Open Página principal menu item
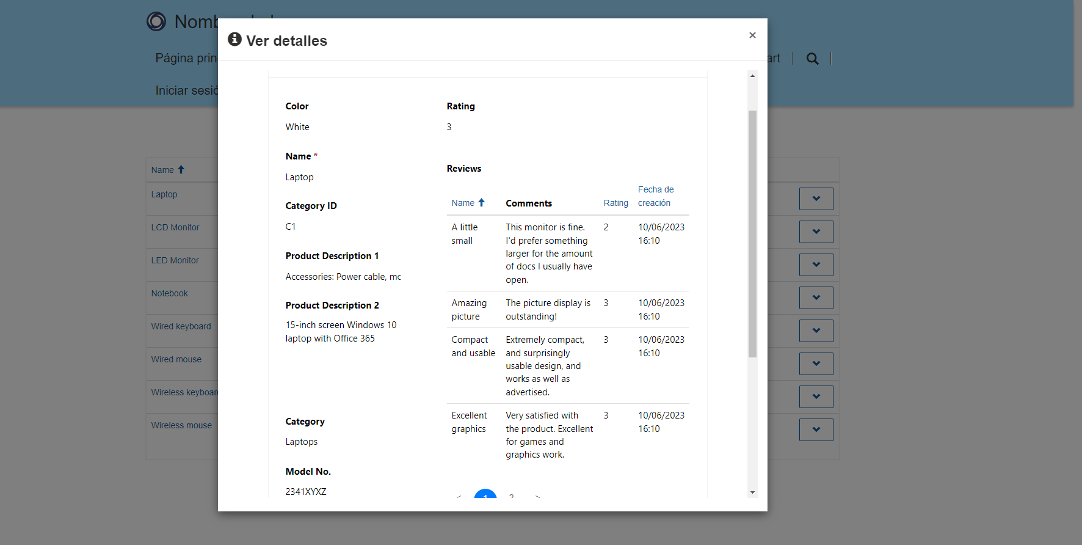Screen dimensions: 1082x545 [x=186, y=58]
